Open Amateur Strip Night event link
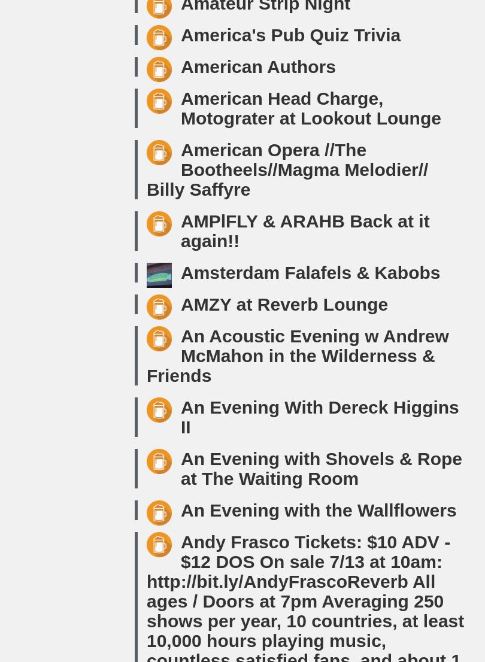485x662 pixels. [x=265, y=6]
